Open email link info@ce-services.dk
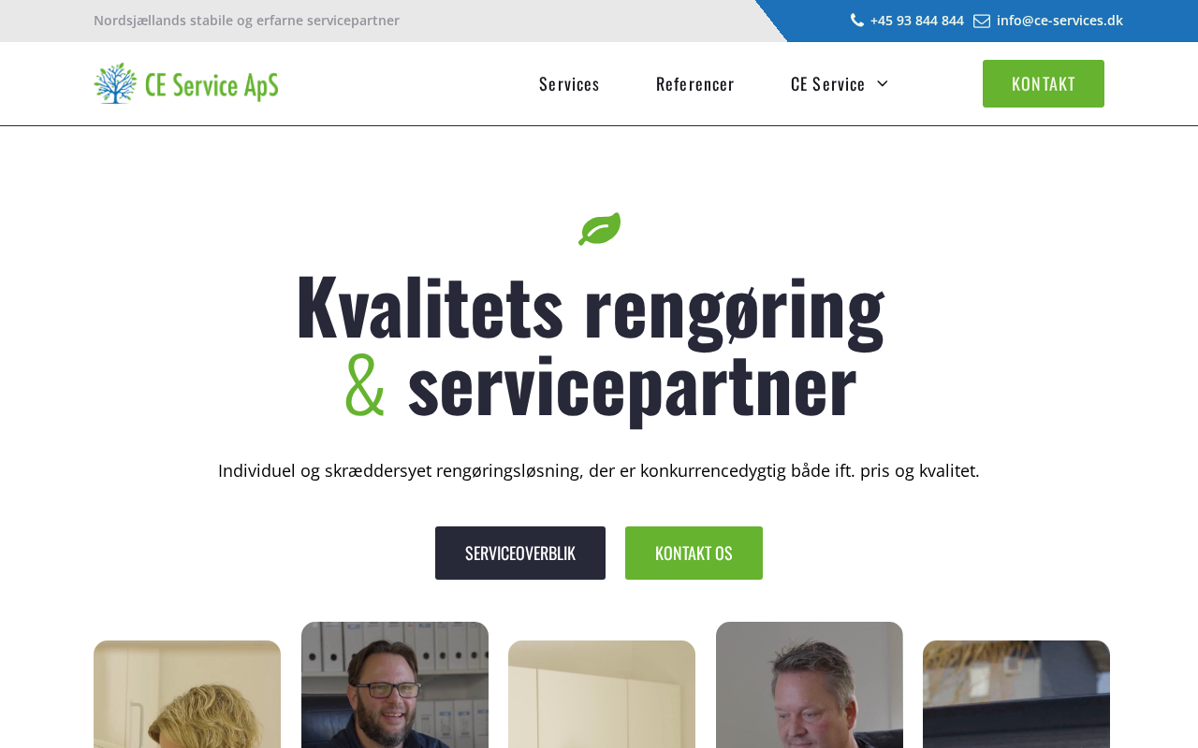The image size is (1198, 748). 1059,21
